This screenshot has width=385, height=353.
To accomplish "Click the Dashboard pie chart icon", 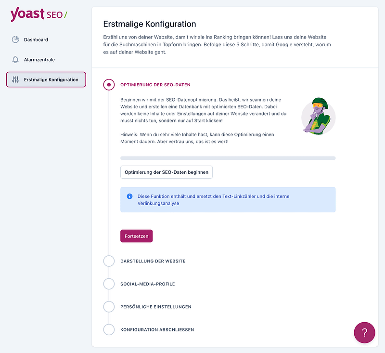I will [x=15, y=39].
